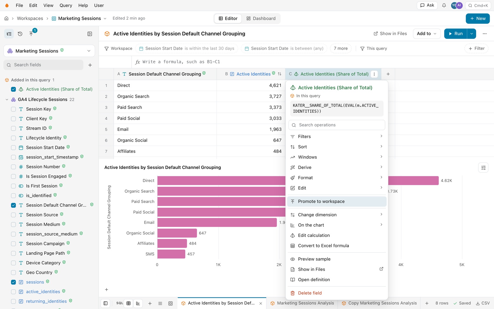
Task: Toggle the SQL view icon
Action: point(120,303)
